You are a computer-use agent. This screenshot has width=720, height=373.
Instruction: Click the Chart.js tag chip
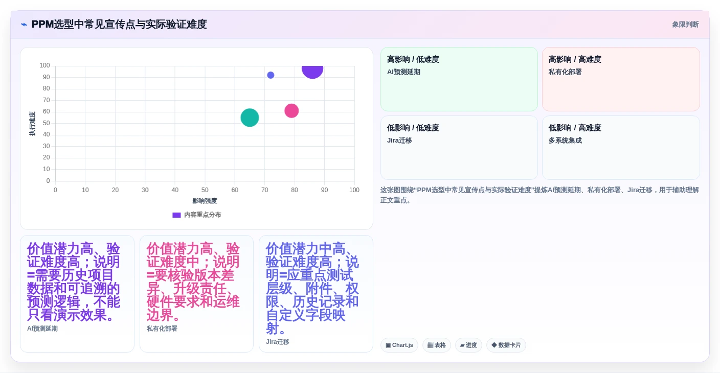pos(399,345)
